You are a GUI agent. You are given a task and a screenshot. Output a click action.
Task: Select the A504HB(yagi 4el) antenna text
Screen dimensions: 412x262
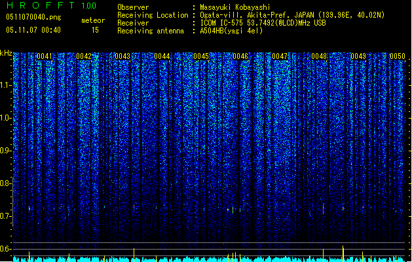coord(231,31)
